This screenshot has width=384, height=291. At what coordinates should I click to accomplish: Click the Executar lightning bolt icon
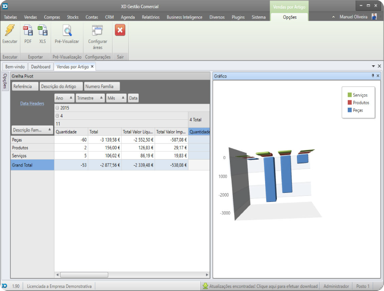pyautogui.click(x=10, y=30)
